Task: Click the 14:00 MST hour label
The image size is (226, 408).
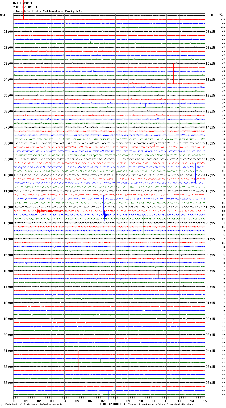Action: [8, 239]
